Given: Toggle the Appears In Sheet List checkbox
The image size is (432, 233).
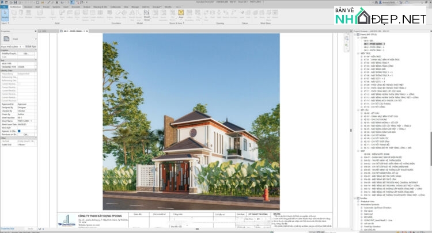Looking at the screenshot, I should [19, 131].
